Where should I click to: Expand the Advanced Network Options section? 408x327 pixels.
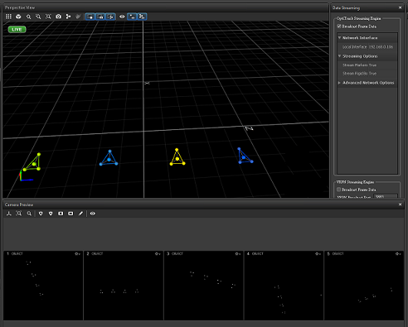pos(339,83)
